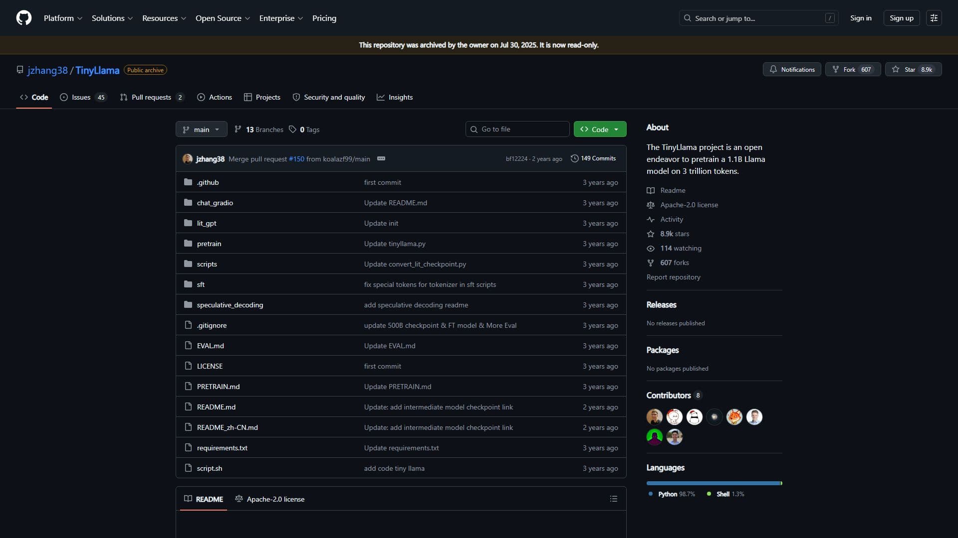The image size is (958, 538).
Task: Click the Sign in link
Action: pyautogui.click(x=861, y=18)
